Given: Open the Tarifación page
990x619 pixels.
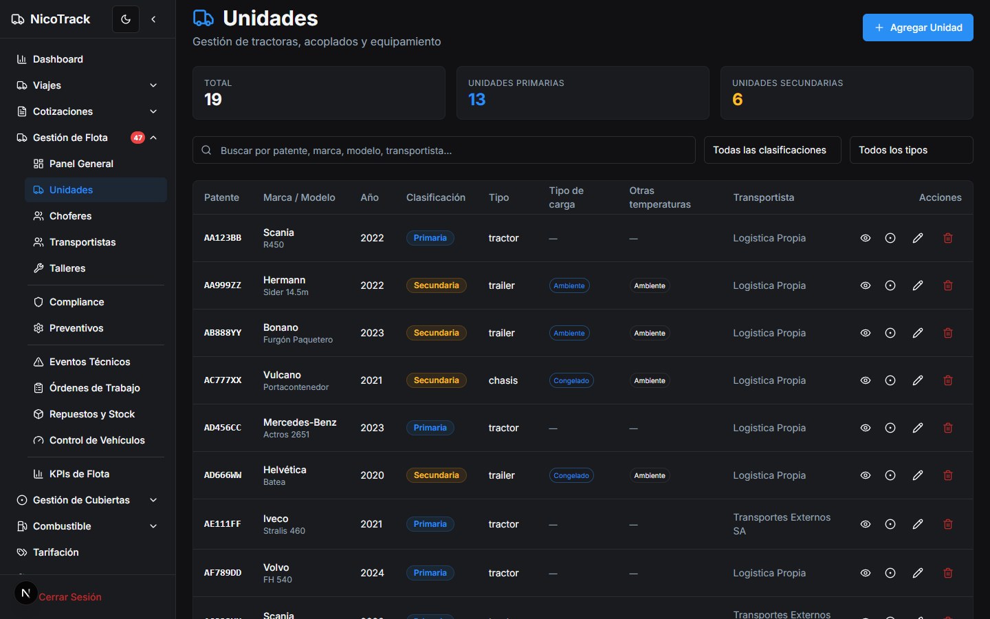Looking at the screenshot, I should 87,552.
